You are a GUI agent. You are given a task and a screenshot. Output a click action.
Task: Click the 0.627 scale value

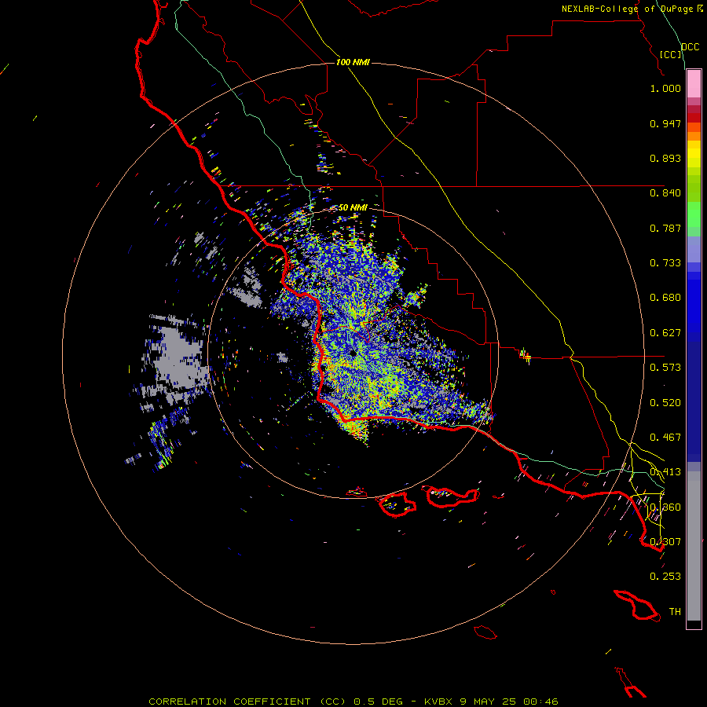pos(665,333)
